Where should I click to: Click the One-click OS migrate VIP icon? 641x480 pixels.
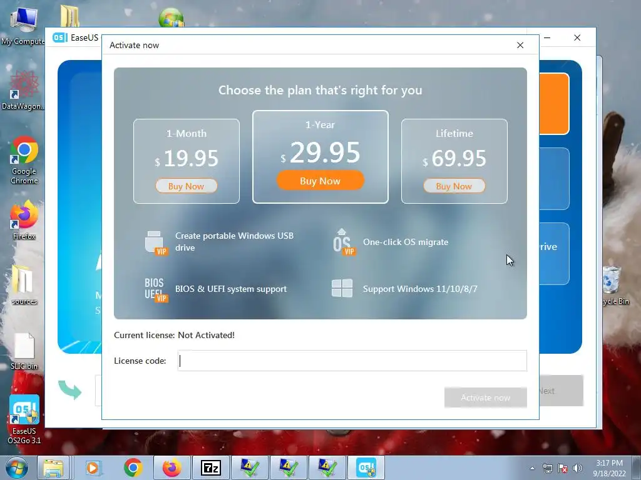coord(344,242)
